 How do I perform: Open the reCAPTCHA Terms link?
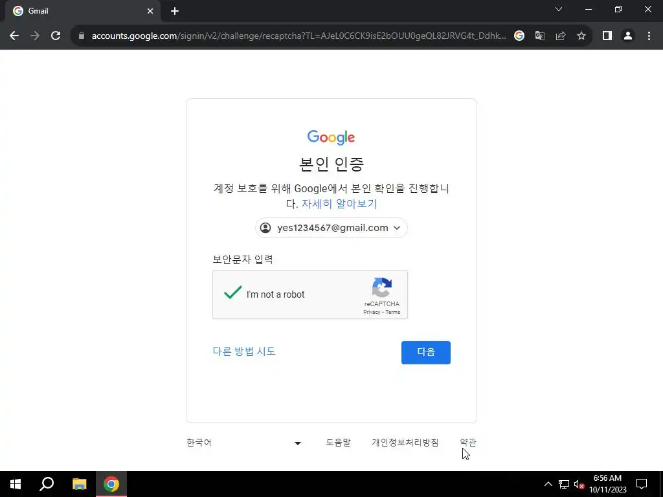click(x=393, y=313)
